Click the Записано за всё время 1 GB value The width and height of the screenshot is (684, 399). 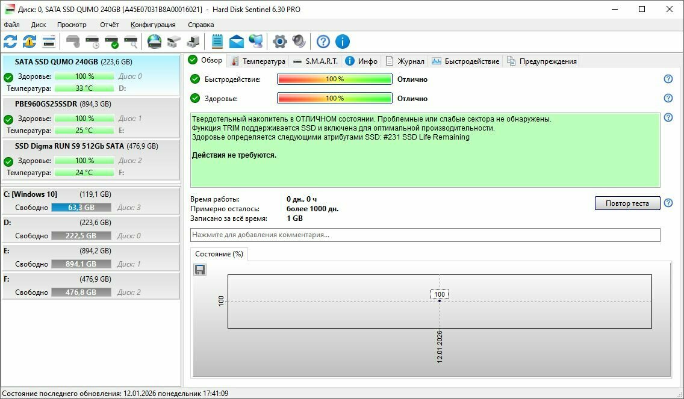tap(294, 218)
